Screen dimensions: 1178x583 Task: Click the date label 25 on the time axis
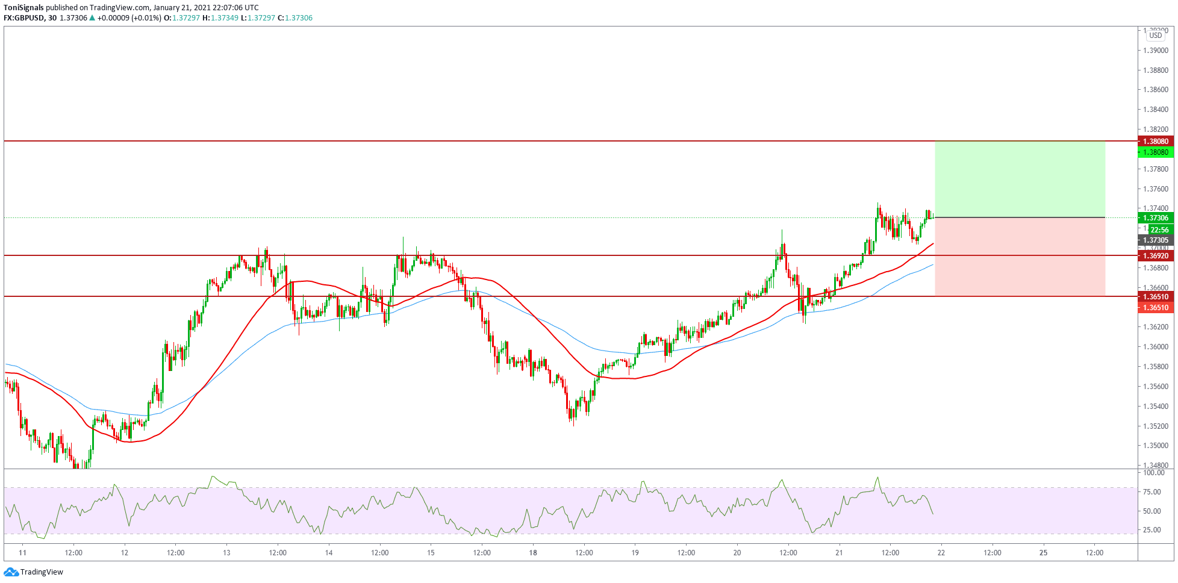(x=1043, y=553)
